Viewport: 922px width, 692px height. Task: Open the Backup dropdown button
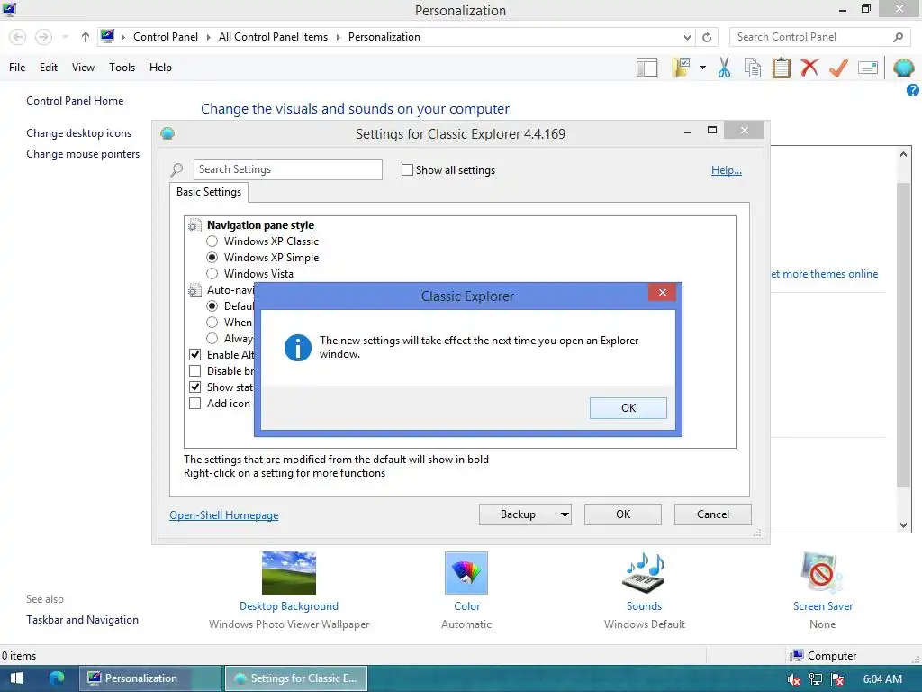(x=525, y=514)
